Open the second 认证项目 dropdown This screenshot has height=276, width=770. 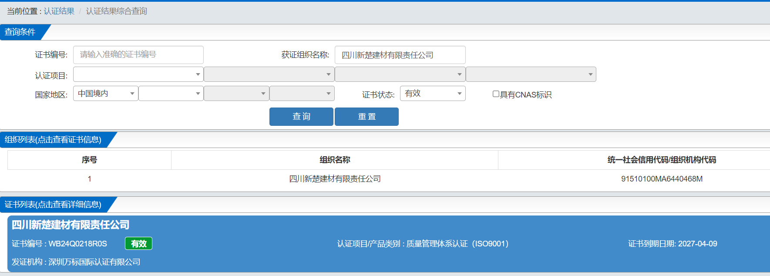click(x=269, y=74)
